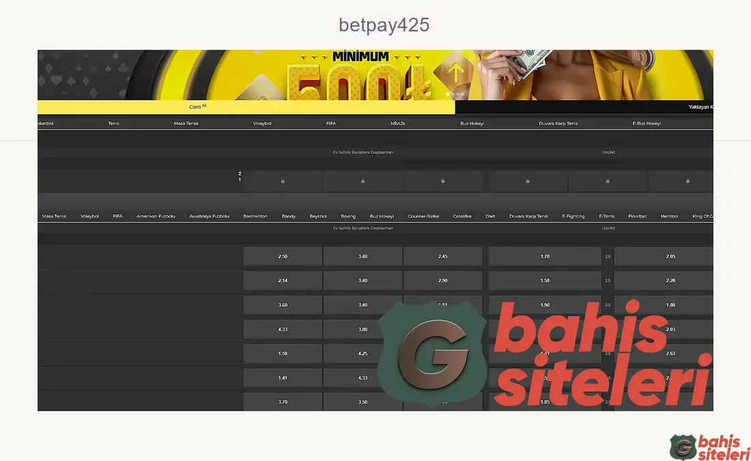Viewport: 751px width, 461px height.
Task: Click the lock icon in the rightmost locked odds cell
Action: (x=688, y=181)
